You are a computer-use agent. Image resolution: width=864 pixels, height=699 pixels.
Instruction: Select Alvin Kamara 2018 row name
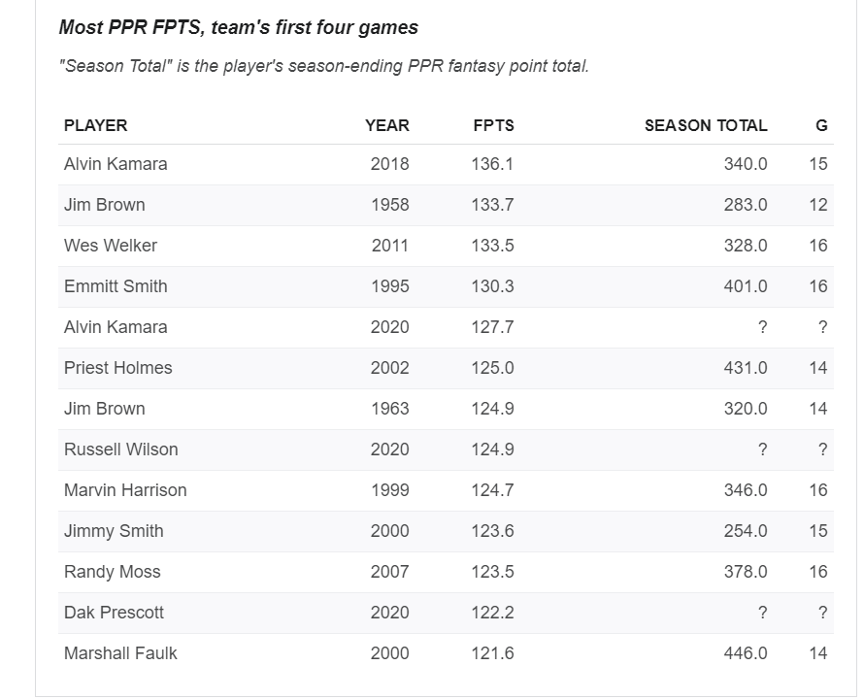pyautogui.click(x=116, y=164)
